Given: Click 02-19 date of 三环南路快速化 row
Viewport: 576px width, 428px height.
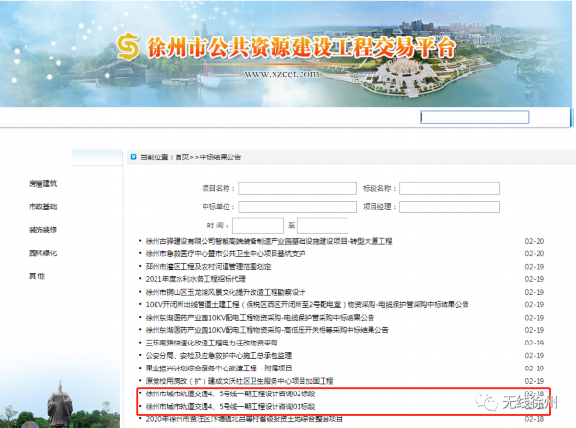Looking at the screenshot, I should 534,343.
